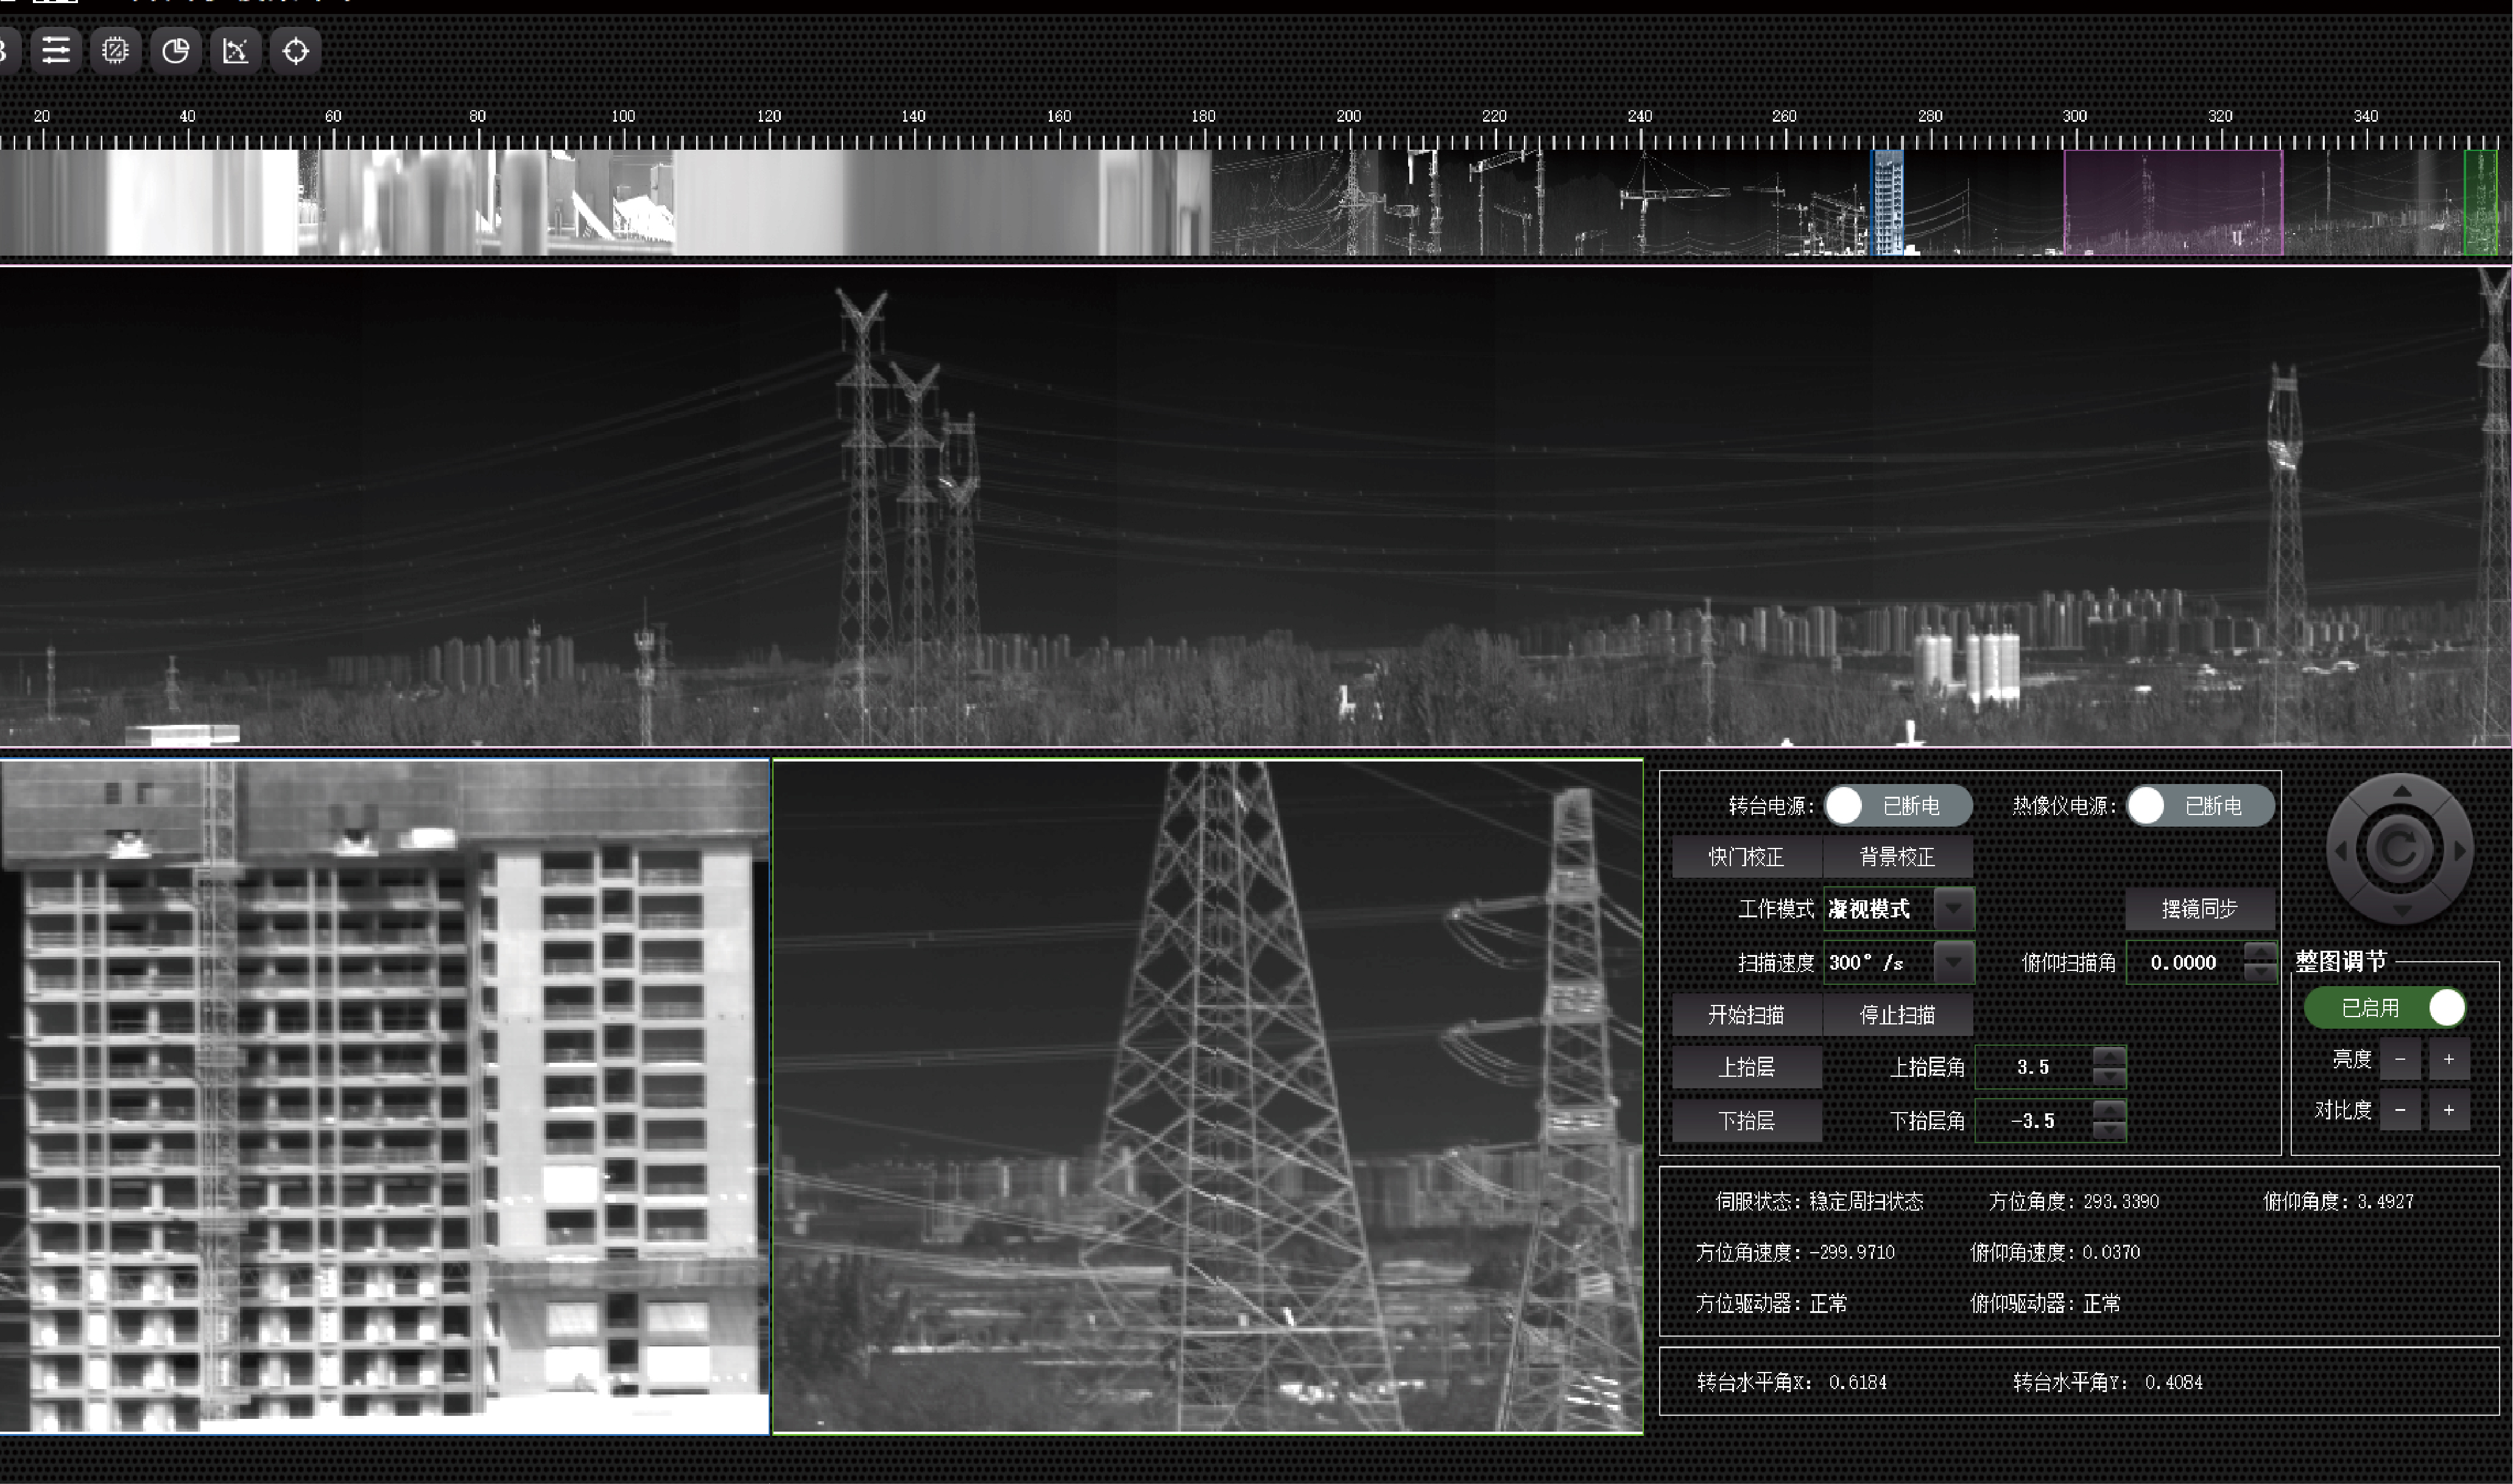
Task: Click the 亮度 plus button
Action: [x=2448, y=1059]
